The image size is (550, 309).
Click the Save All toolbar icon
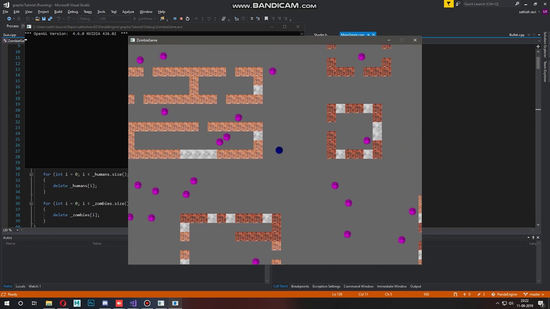[x=50, y=18]
